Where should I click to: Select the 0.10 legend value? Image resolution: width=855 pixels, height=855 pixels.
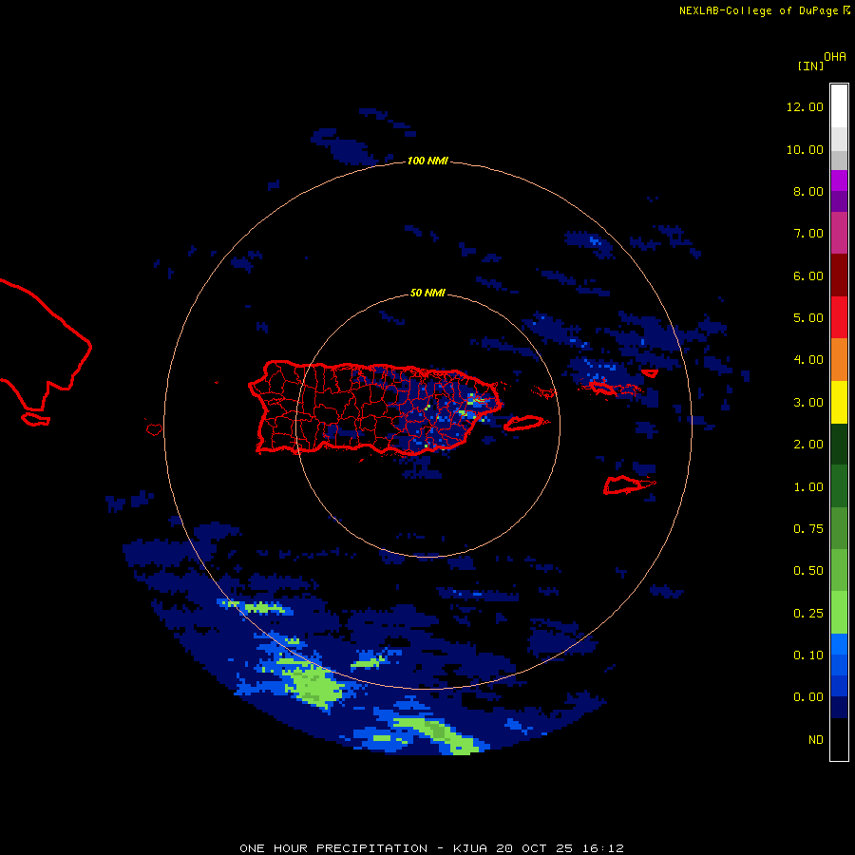tap(808, 655)
